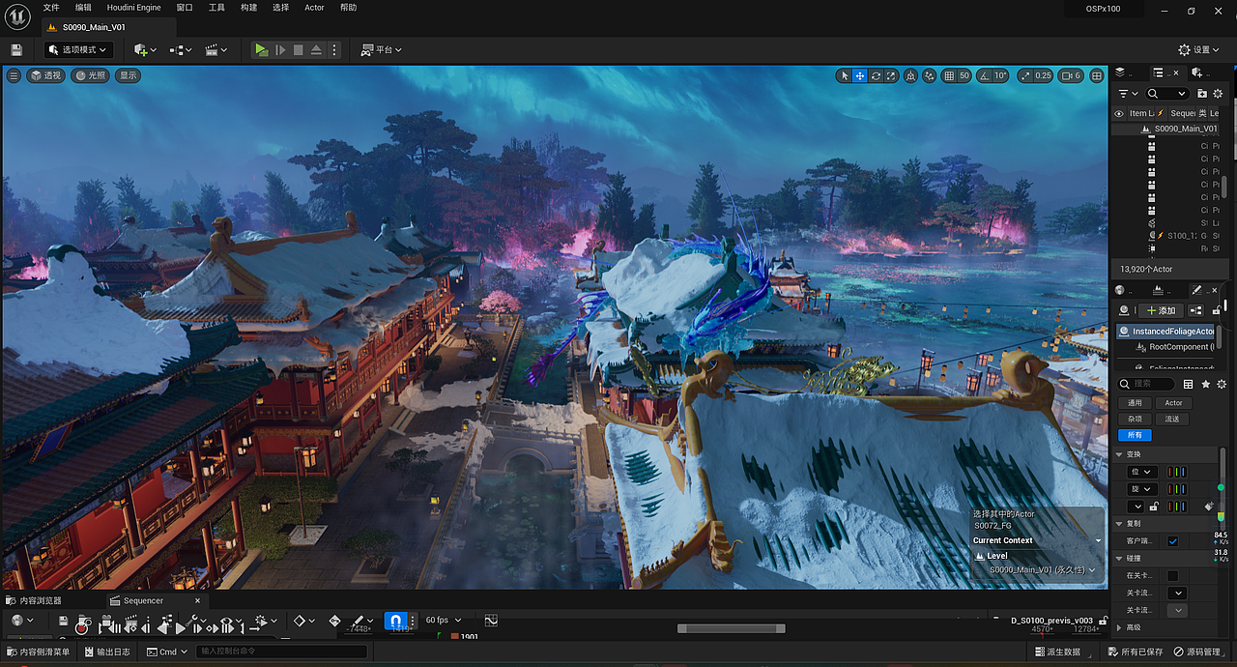Toggle rotation snapping angle icon
Image resolution: width=1237 pixels, height=667 pixels.
pyautogui.click(x=985, y=75)
